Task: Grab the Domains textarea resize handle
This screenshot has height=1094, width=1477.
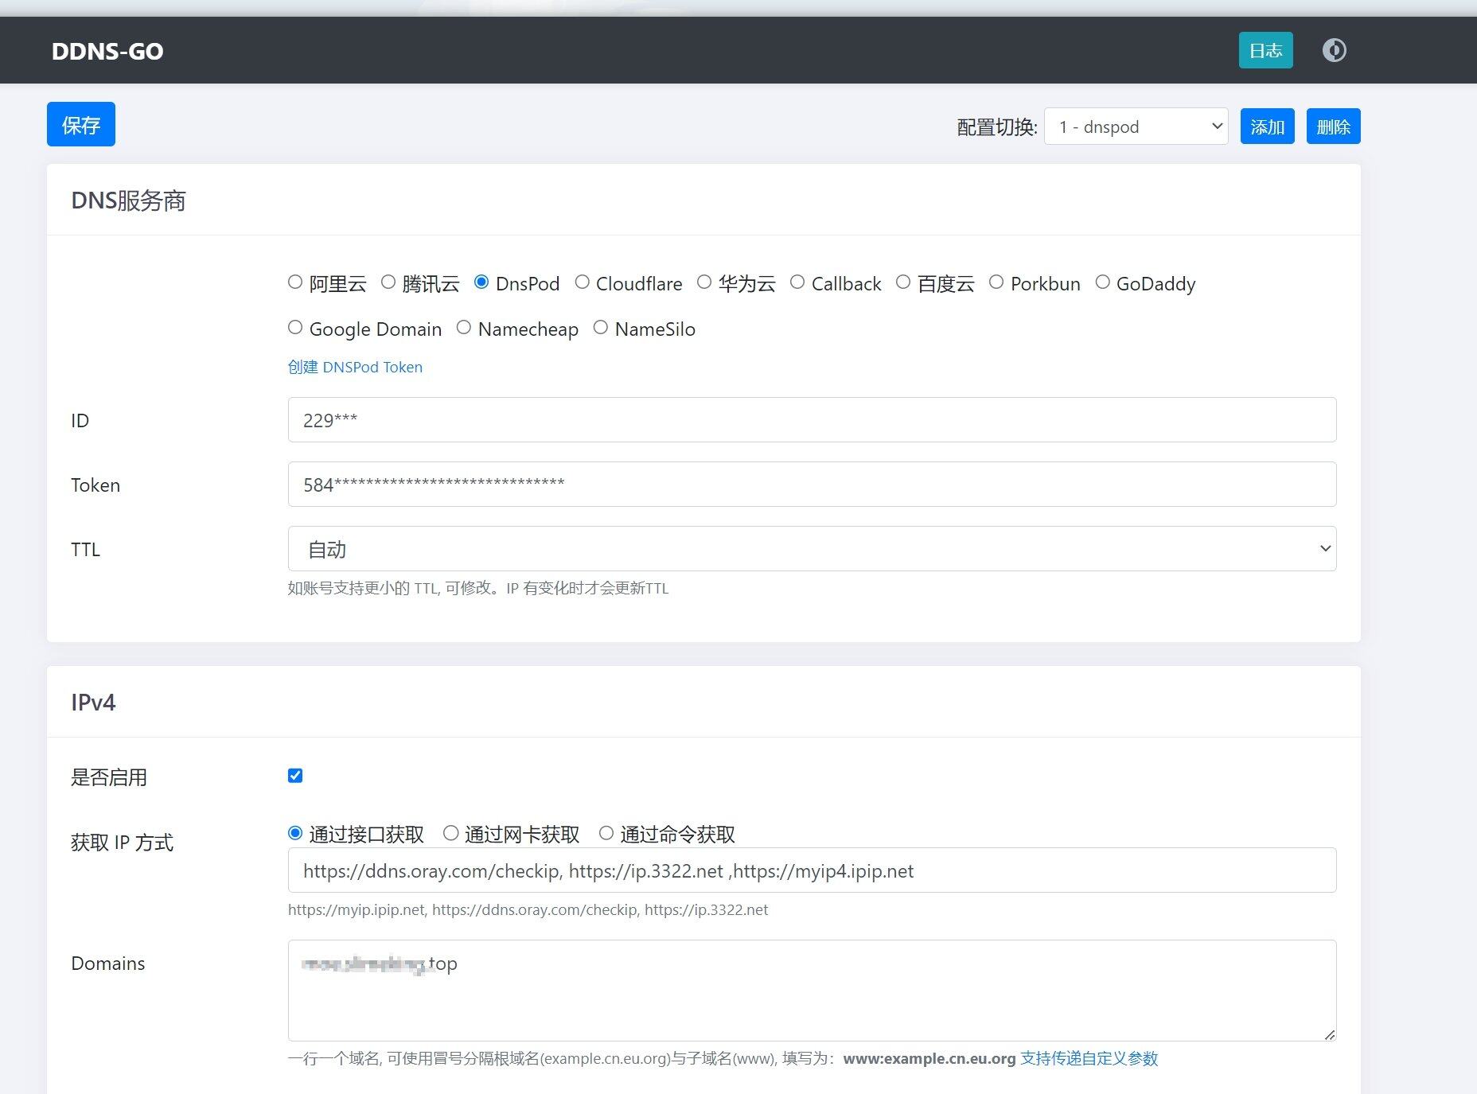Action: [x=1330, y=1034]
